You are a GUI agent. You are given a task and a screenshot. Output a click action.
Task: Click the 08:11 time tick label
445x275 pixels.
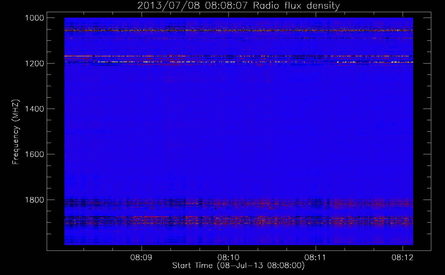coord(315,258)
